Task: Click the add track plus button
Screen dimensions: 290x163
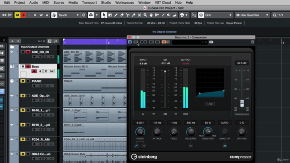Action: click(12, 41)
